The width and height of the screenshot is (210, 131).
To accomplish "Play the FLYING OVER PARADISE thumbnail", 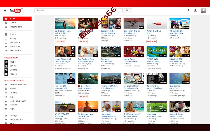I will 157,51.
